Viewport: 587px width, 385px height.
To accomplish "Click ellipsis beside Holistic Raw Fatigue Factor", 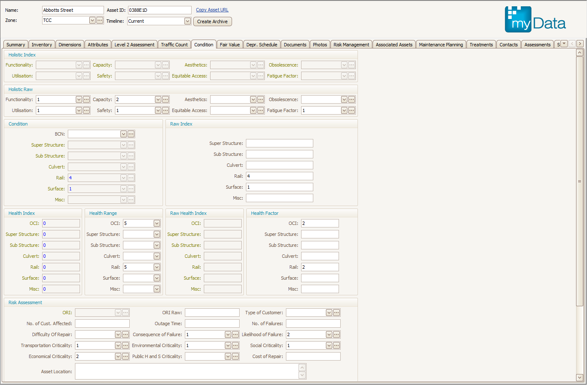I will pyautogui.click(x=352, y=110).
